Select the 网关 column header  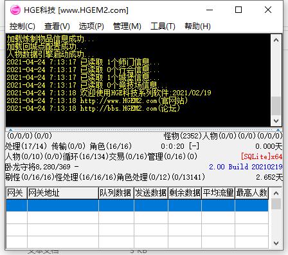tap(17, 193)
